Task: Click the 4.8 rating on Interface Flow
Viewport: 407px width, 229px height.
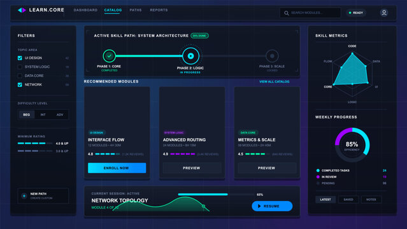Action: click(x=90, y=154)
